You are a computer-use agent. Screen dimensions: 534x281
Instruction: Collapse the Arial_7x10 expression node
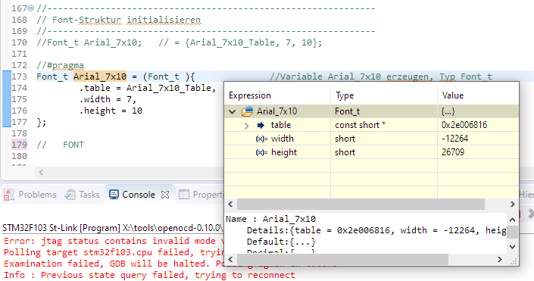pos(233,111)
